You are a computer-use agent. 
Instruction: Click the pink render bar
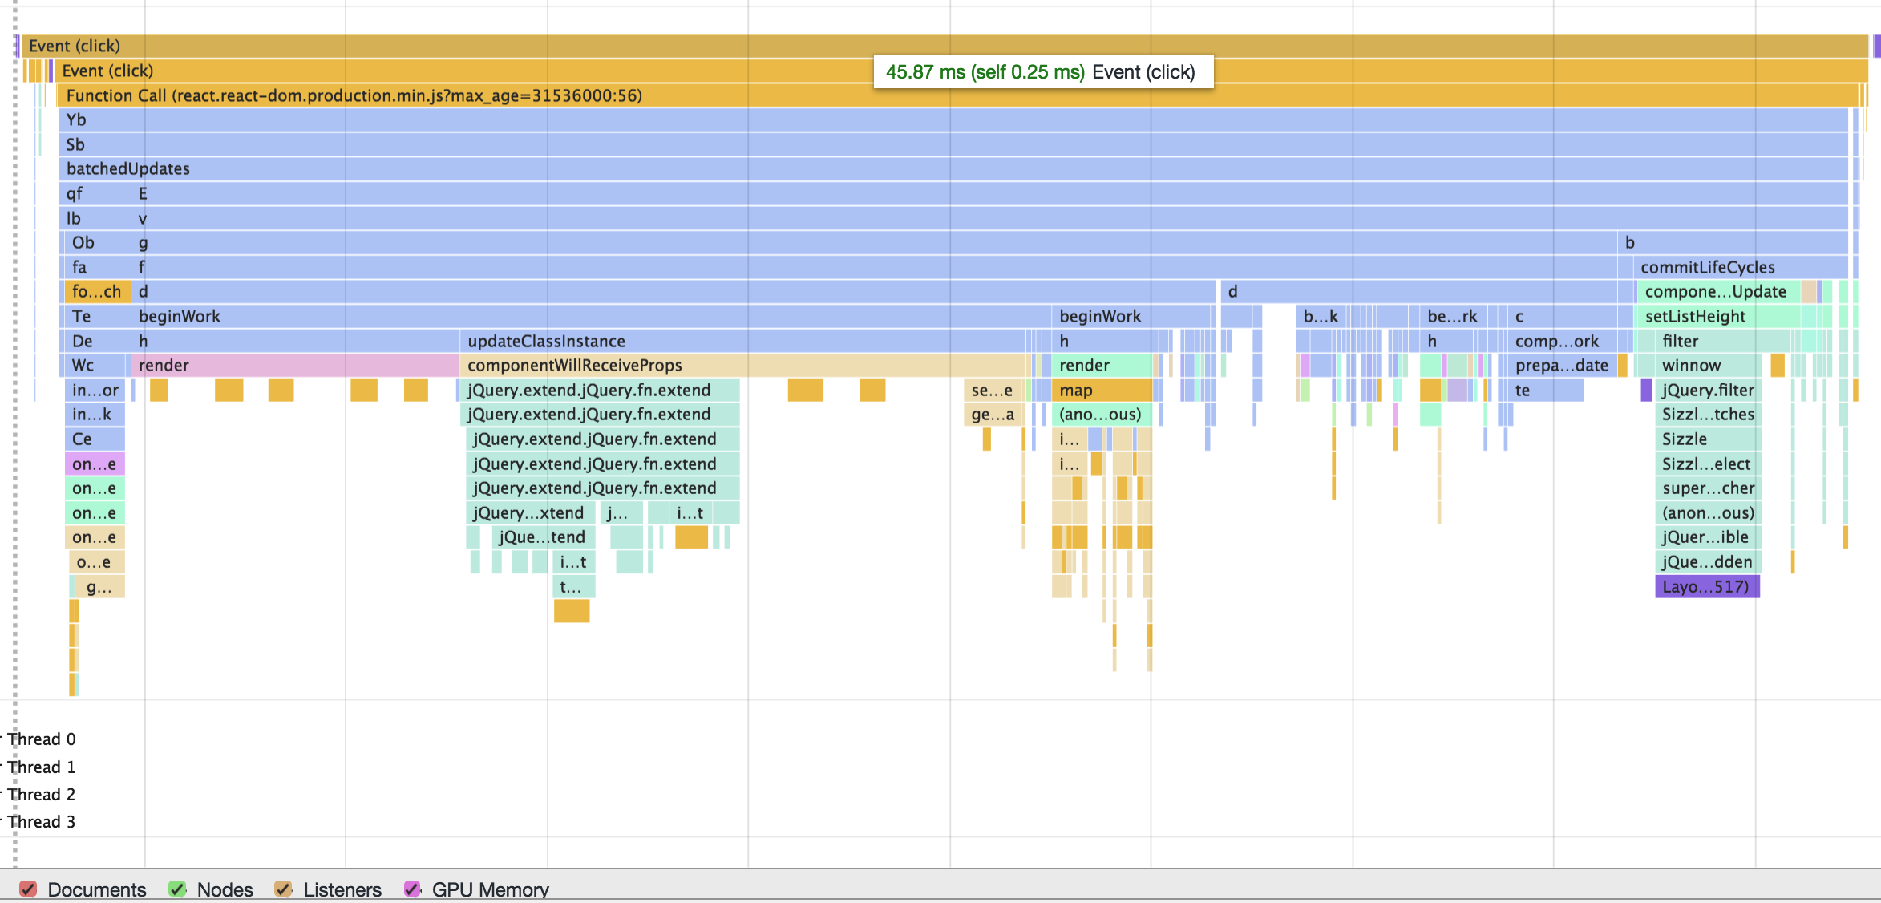[296, 365]
